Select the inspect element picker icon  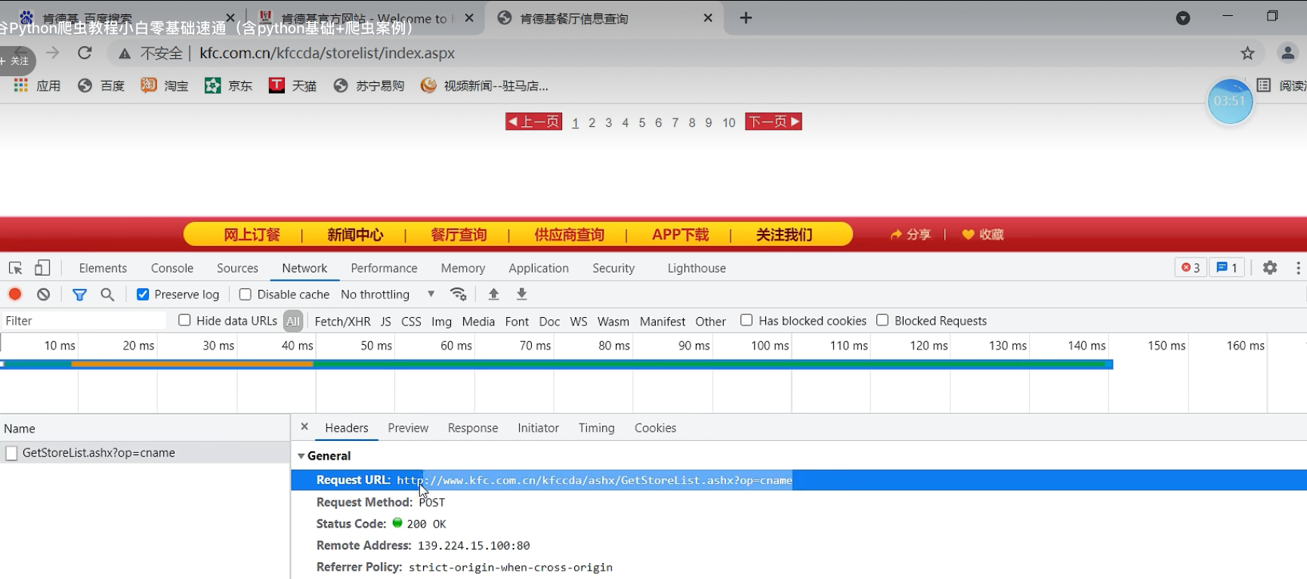point(15,268)
